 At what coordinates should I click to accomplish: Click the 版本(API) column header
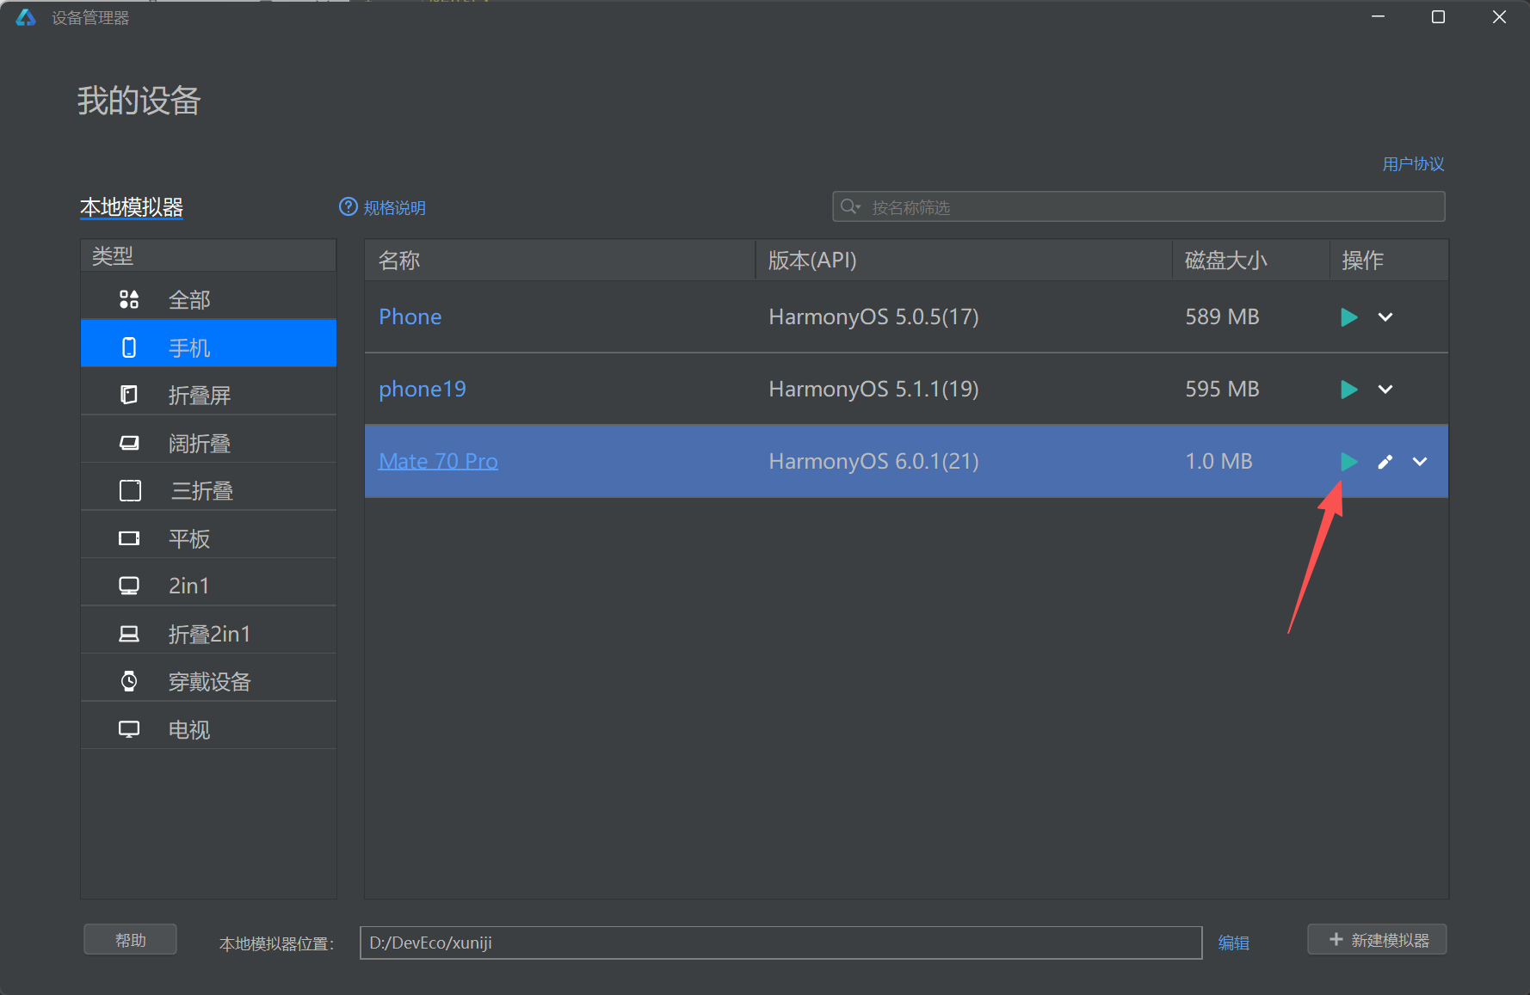(964, 260)
